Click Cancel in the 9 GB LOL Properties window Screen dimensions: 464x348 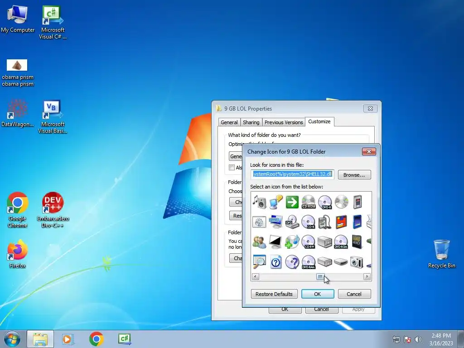coord(321,309)
